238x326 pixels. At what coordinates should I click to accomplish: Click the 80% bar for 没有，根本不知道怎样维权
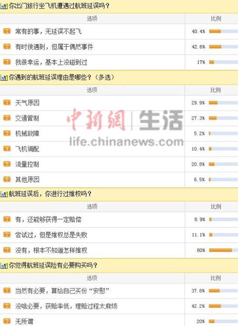click(224, 250)
